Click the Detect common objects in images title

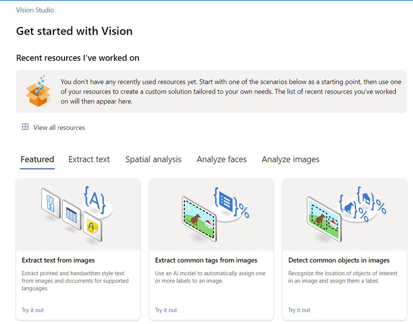(x=339, y=260)
